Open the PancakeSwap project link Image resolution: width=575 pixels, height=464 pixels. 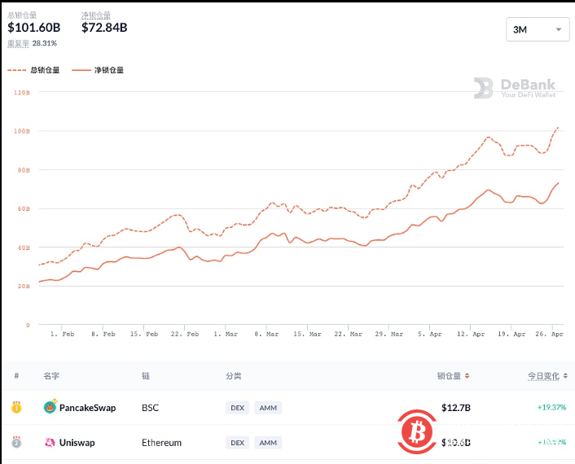point(87,407)
